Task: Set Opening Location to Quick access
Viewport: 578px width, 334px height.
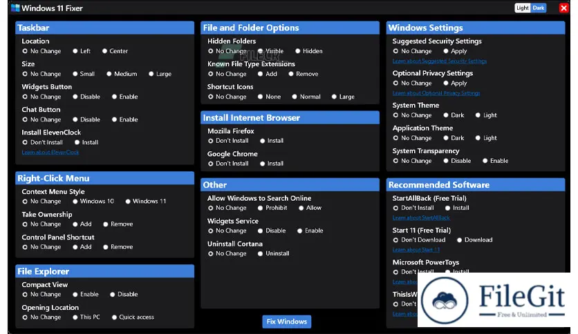Action: [133, 317]
